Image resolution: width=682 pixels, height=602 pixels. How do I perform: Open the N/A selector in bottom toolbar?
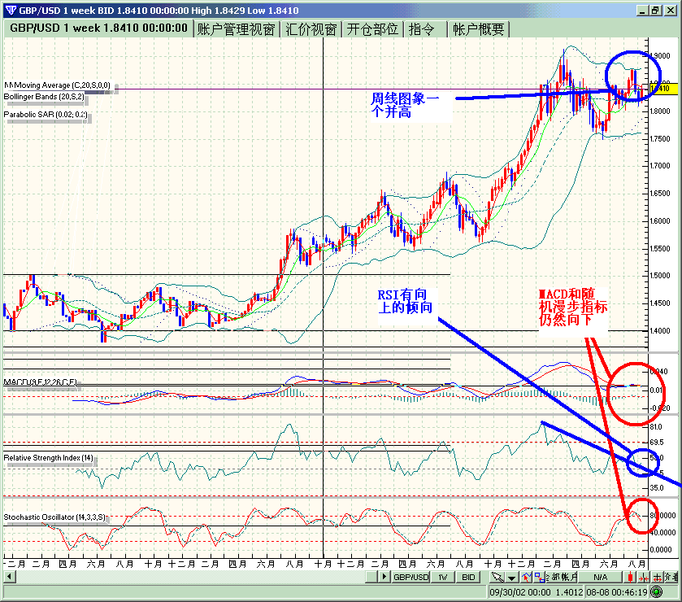point(600,578)
